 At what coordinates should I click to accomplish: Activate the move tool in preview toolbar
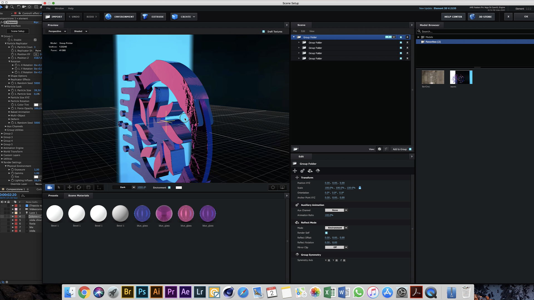pos(70,187)
